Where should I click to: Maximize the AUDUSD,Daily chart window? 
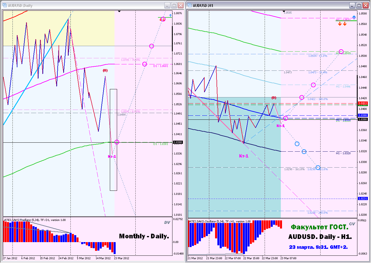pyautogui.click(x=174, y=6)
